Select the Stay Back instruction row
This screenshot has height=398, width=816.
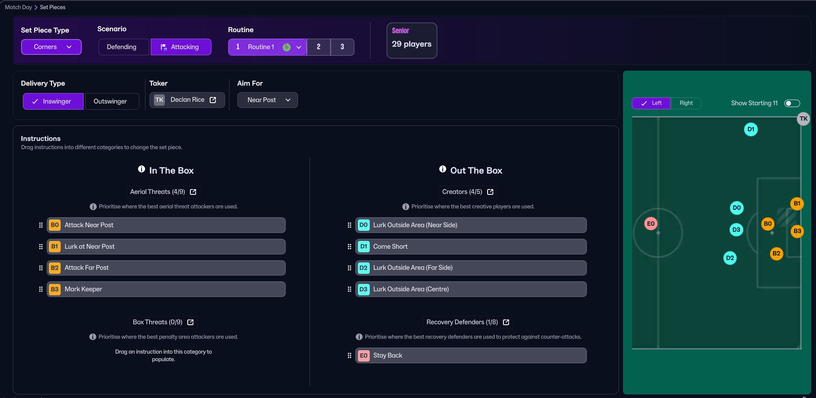click(x=470, y=355)
